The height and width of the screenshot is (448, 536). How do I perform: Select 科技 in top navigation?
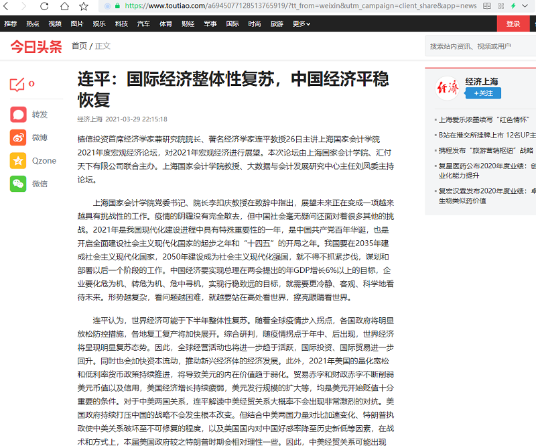click(121, 23)
